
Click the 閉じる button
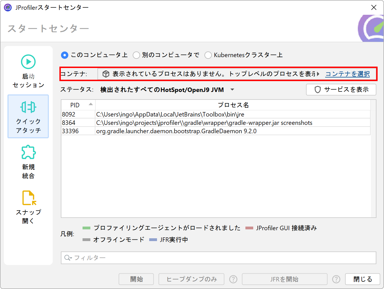point(363,279)
